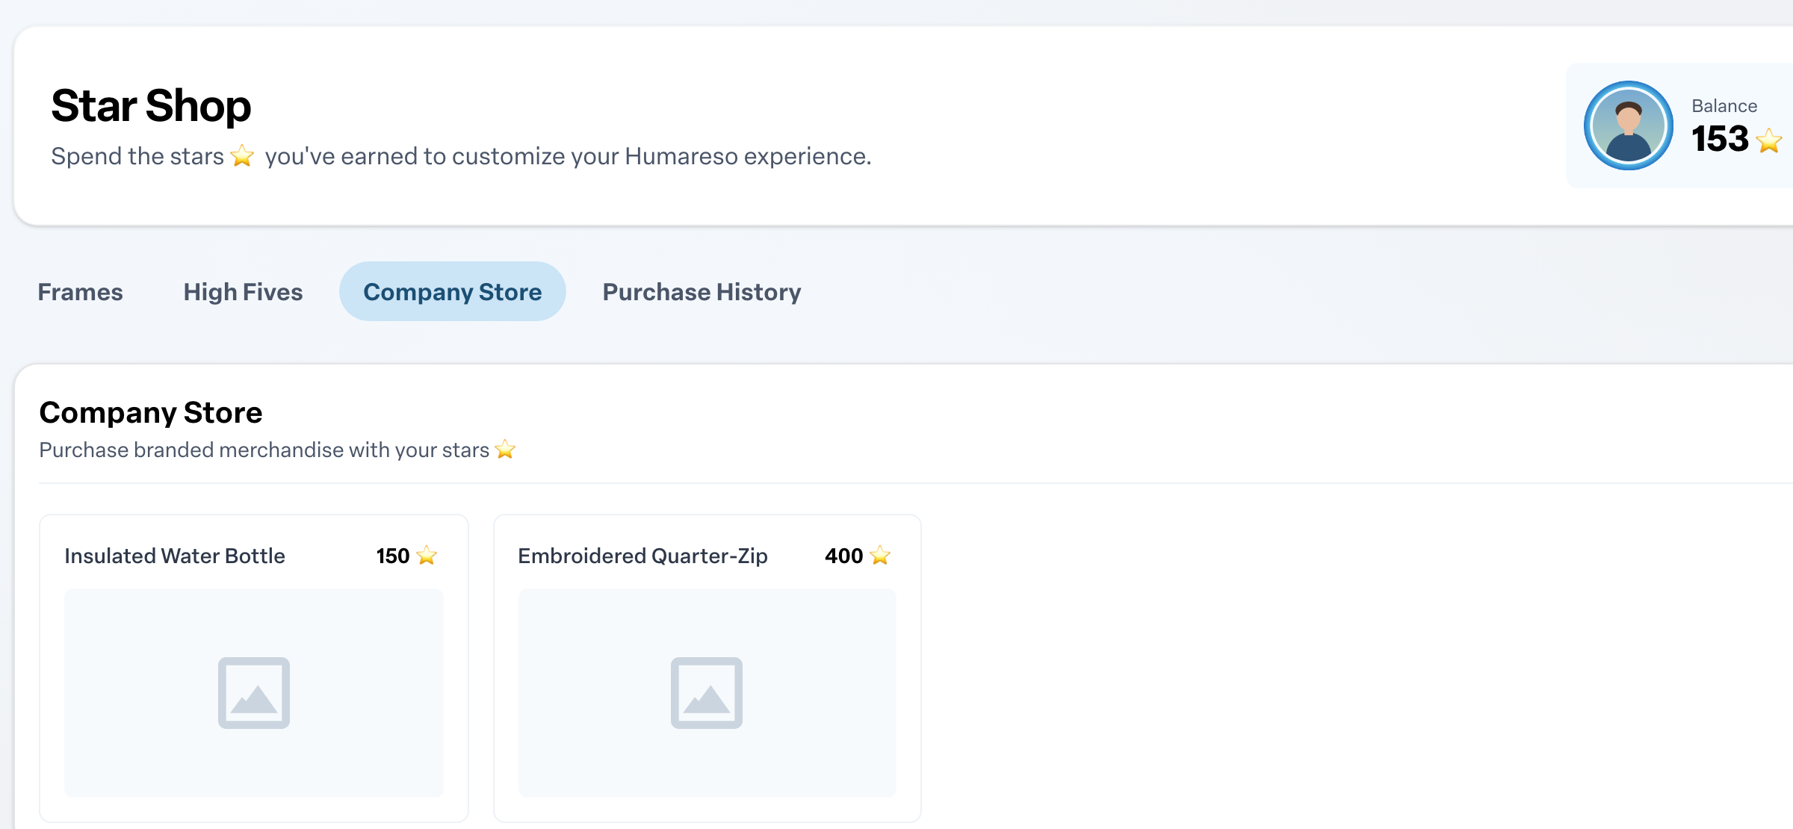This screenshot has width=1793, height=829.
Task: Click the star icon next to balance 153
Action: tap(1769, 140)
